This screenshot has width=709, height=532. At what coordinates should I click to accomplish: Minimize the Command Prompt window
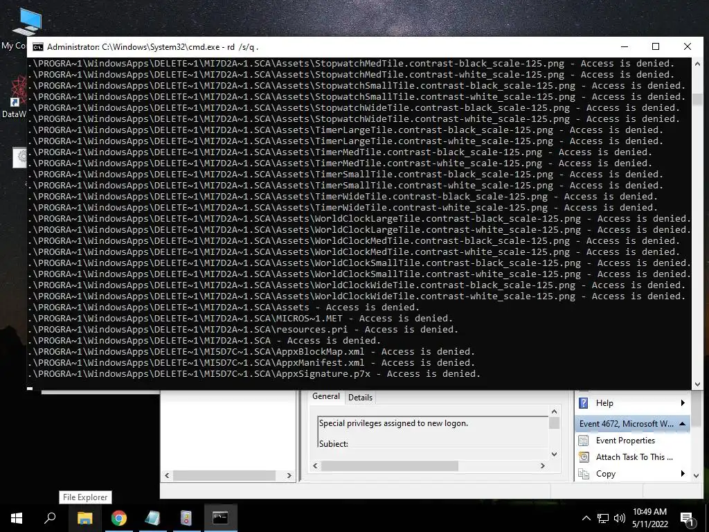(x=625, y=46)
